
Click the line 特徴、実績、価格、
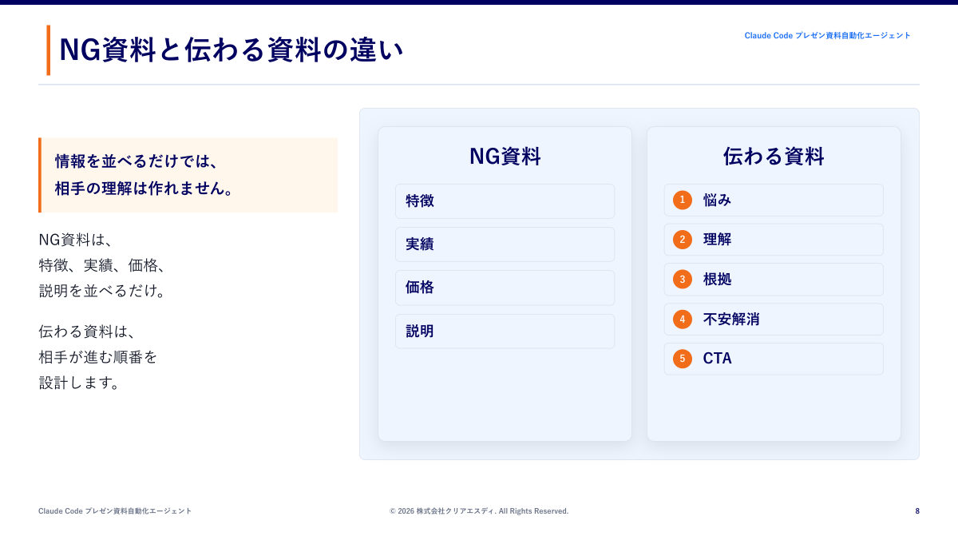(102, 265)
